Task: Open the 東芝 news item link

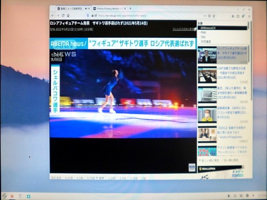Action: (232, 93)
